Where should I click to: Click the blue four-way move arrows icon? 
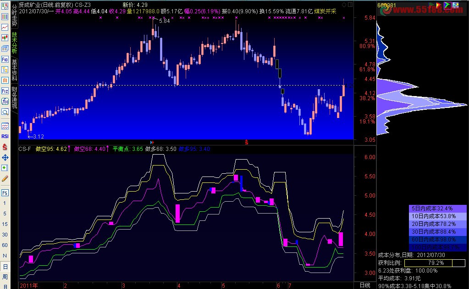point(5,157)
